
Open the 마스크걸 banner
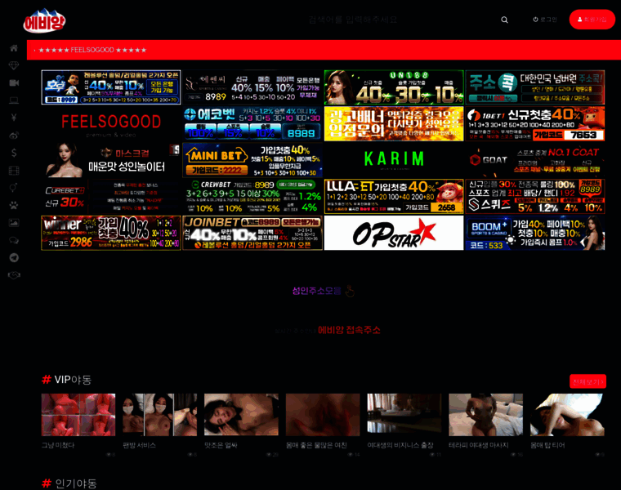111,160
